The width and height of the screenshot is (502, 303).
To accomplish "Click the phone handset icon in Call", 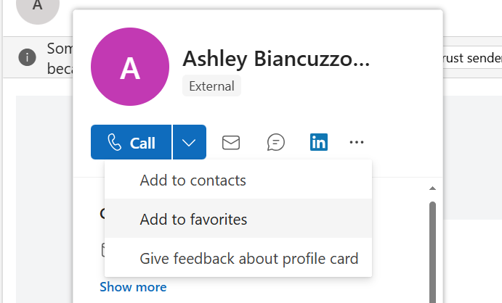I will click(114, 142).
